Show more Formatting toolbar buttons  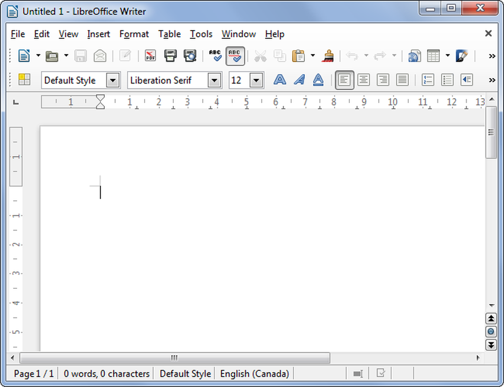tap(492, 80)
